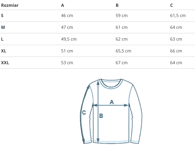Select column header B in the table
This screenshot has width=195, height=146.
pyautogui.click(x=117, y=5)
